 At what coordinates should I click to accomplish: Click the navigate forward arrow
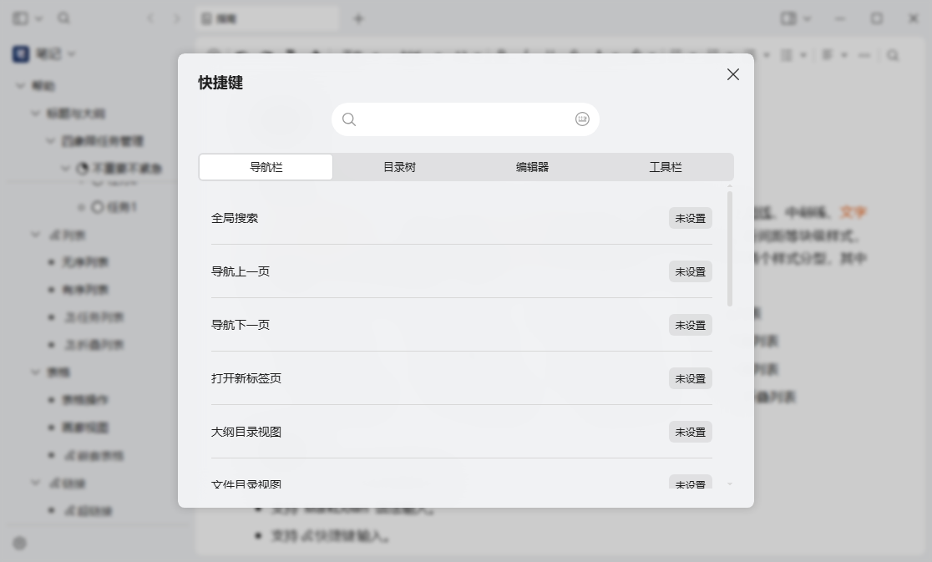(x=177, y=18)
